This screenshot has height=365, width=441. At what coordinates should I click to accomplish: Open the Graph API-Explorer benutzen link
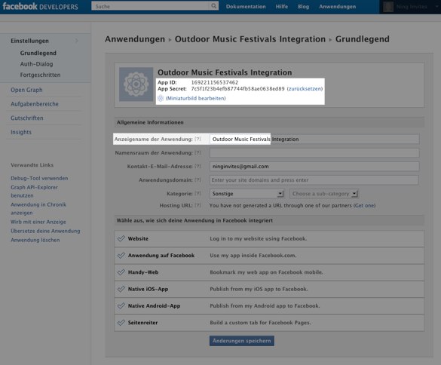[x=35, y=191]
